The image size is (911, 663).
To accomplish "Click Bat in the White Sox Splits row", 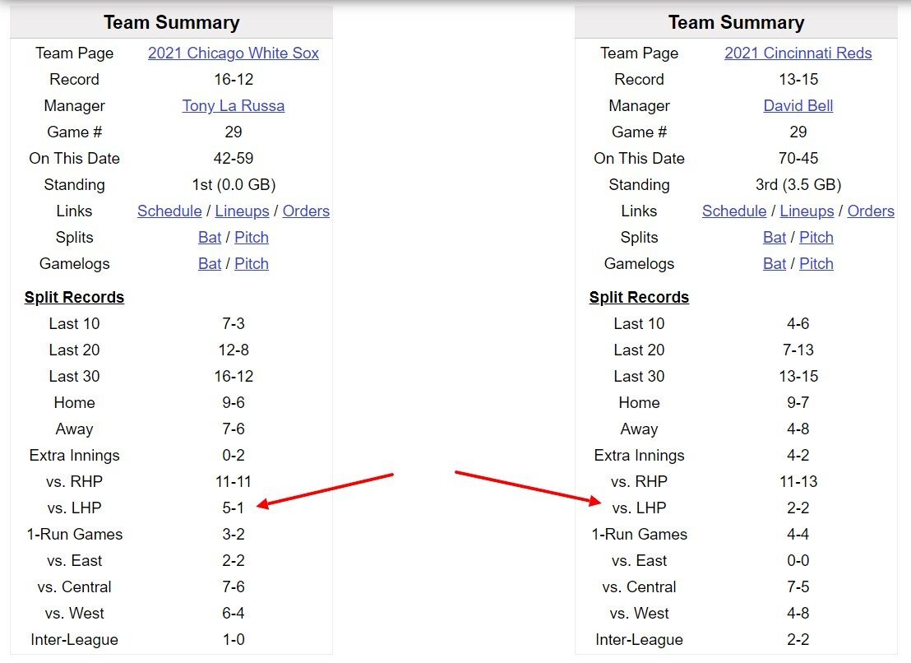I will [210, 238].
